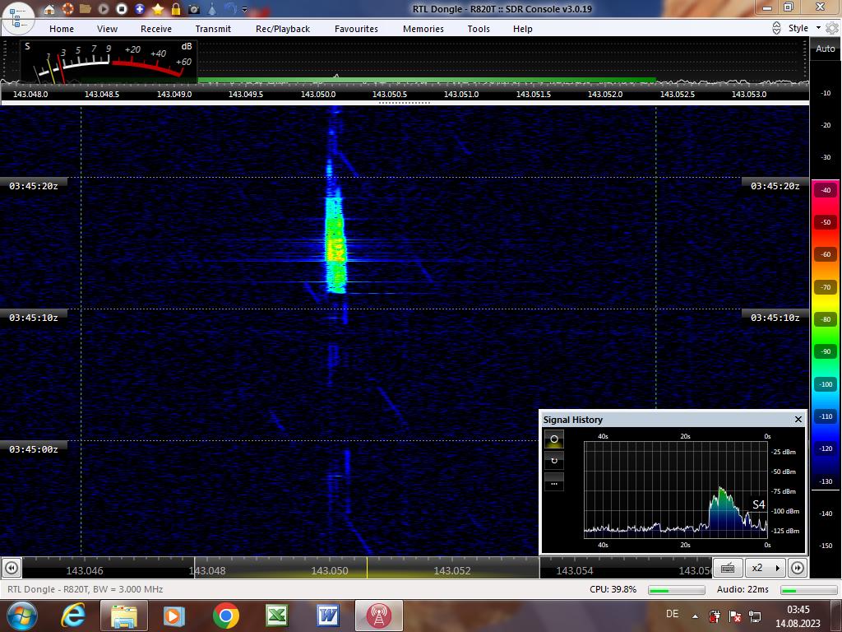Click the yellow tuning marker on bottom frequency bar
The width and height of the screenshot is (842, 632).
368,568
